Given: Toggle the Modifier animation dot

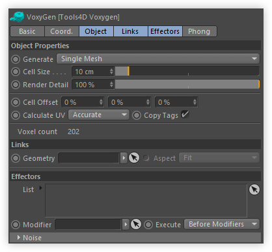Looking at the screenshot, I should [x=16, y=225].
